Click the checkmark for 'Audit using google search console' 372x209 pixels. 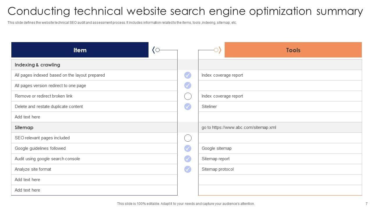point(188,159)
